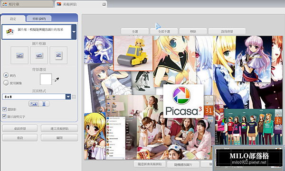Screen dimensions: 285x171
Task: Open the white background color swatch
Action: [x=46, y=79]
